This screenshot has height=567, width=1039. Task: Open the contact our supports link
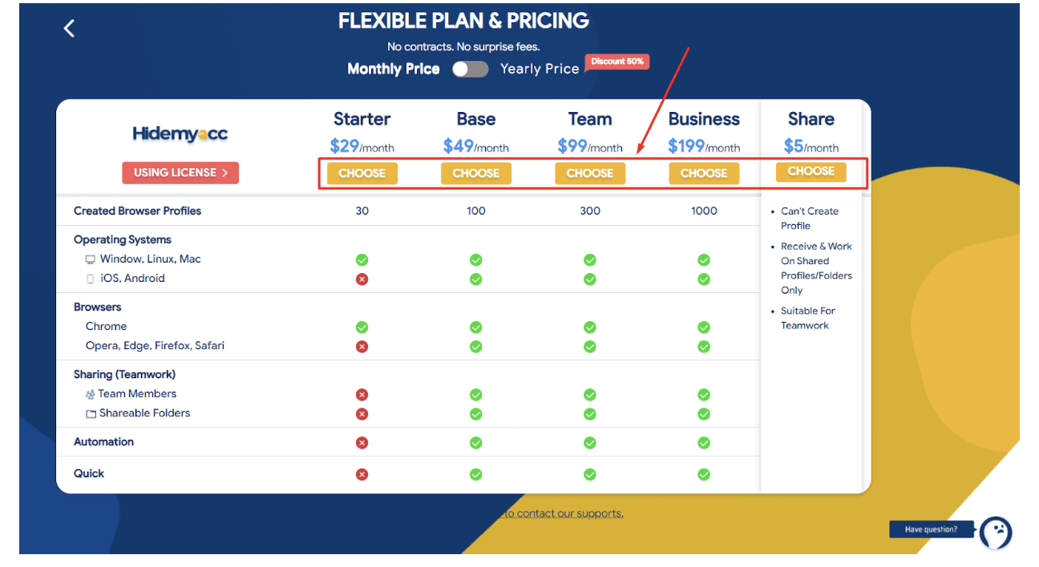tap(564, 513)
